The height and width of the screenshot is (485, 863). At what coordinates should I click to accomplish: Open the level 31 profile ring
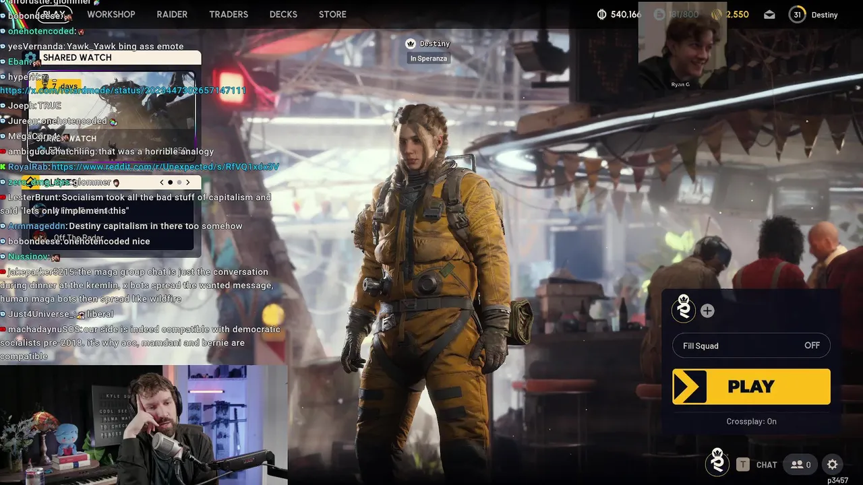pos(797,14)
